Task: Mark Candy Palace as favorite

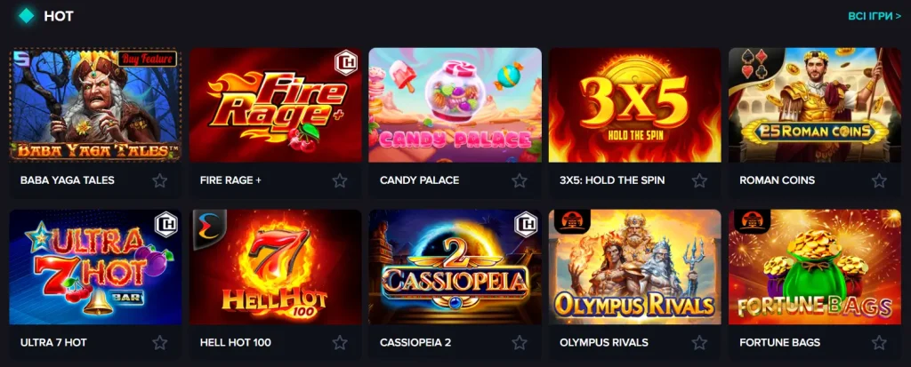Action: [520, 180]
